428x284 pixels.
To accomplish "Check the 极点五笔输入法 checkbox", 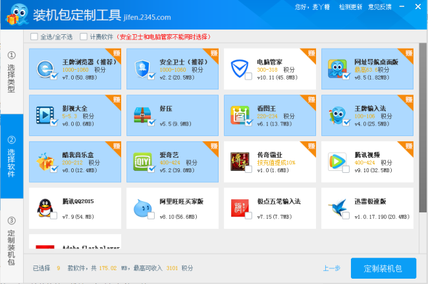I will tap(248, 216).
